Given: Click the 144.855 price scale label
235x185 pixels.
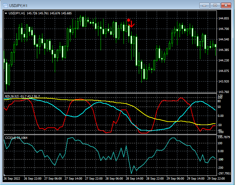Looking at the screenshot, I should pos(224,18).
